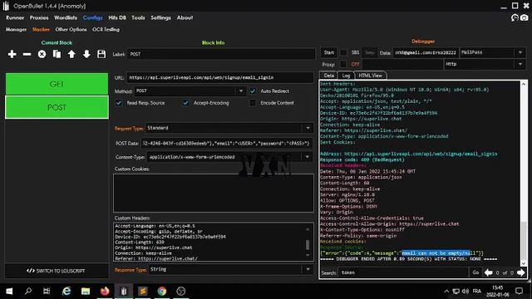Click the Go search button
This screenshot has width=532, height=299.
475,272
